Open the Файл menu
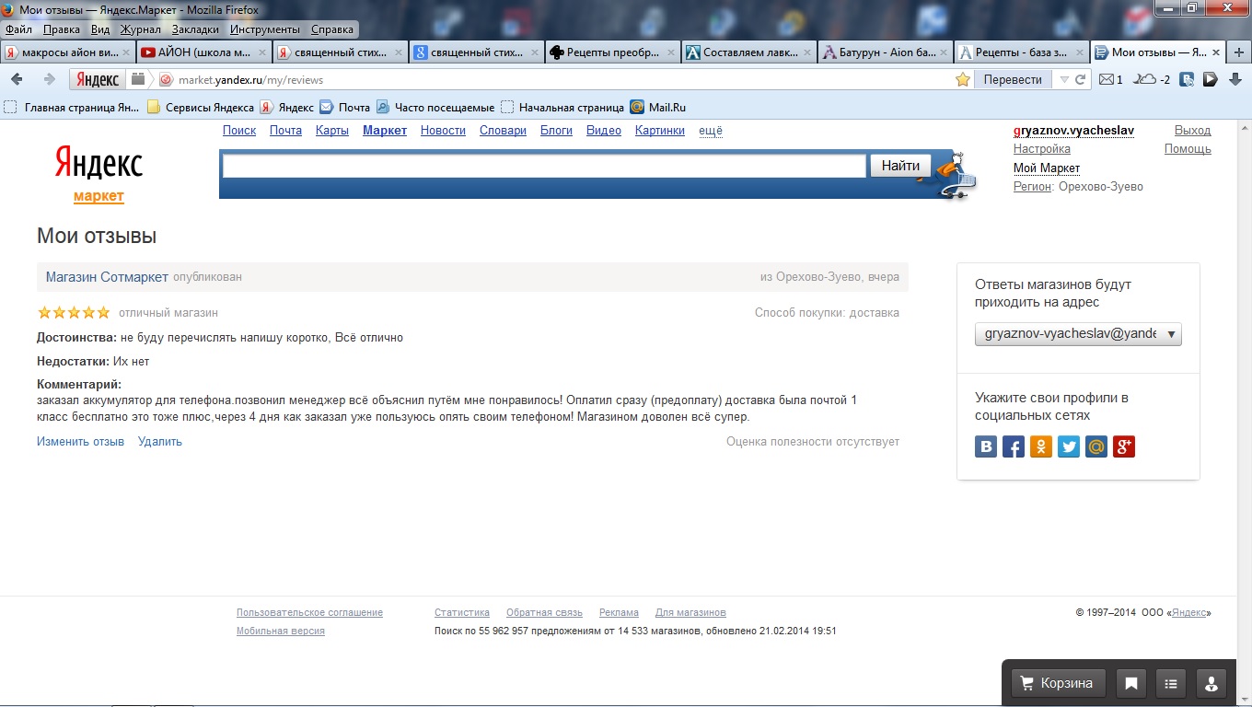 pos(18,29)
